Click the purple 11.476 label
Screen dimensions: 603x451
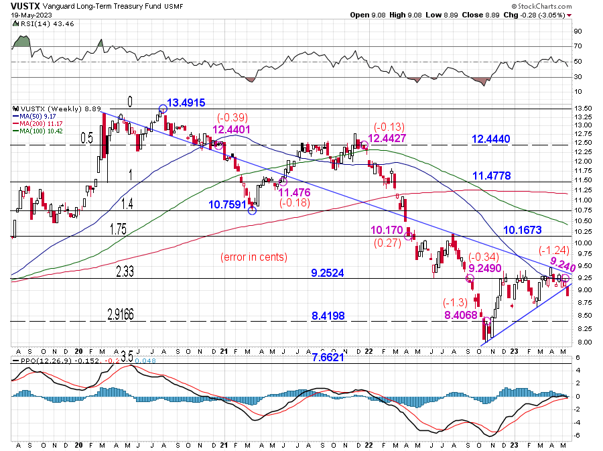click(x=294, y=192)
